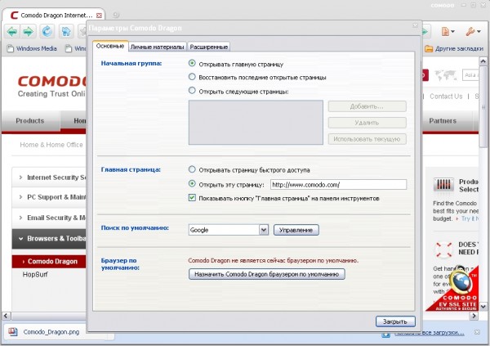The width and height of the screenshot is (490, 346).
Task: Select Открыть следующие страницы radio option
Action: click(192, 91)
